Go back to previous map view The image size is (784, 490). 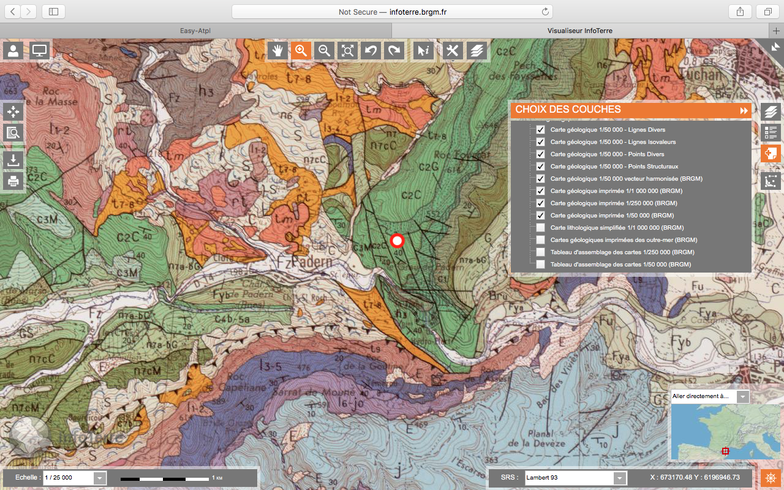coord(371,51)
